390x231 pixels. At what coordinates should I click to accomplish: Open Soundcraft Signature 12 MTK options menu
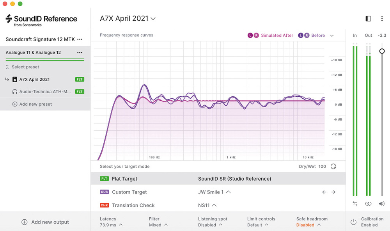tap(80, 39)
